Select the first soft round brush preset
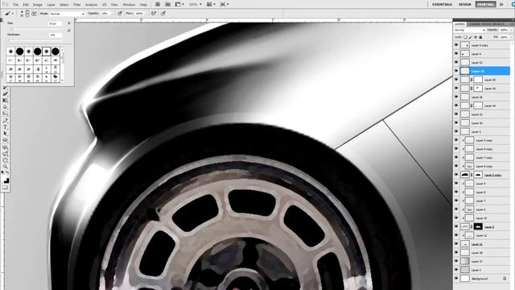Image resolution: width=515 pixels, height=290 pixels. (10, 52)
